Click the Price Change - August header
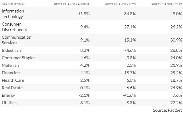 (72, 4)
